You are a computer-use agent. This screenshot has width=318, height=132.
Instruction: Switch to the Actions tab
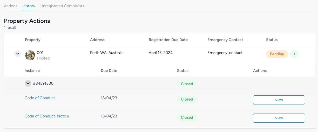[x=11, y=6]
